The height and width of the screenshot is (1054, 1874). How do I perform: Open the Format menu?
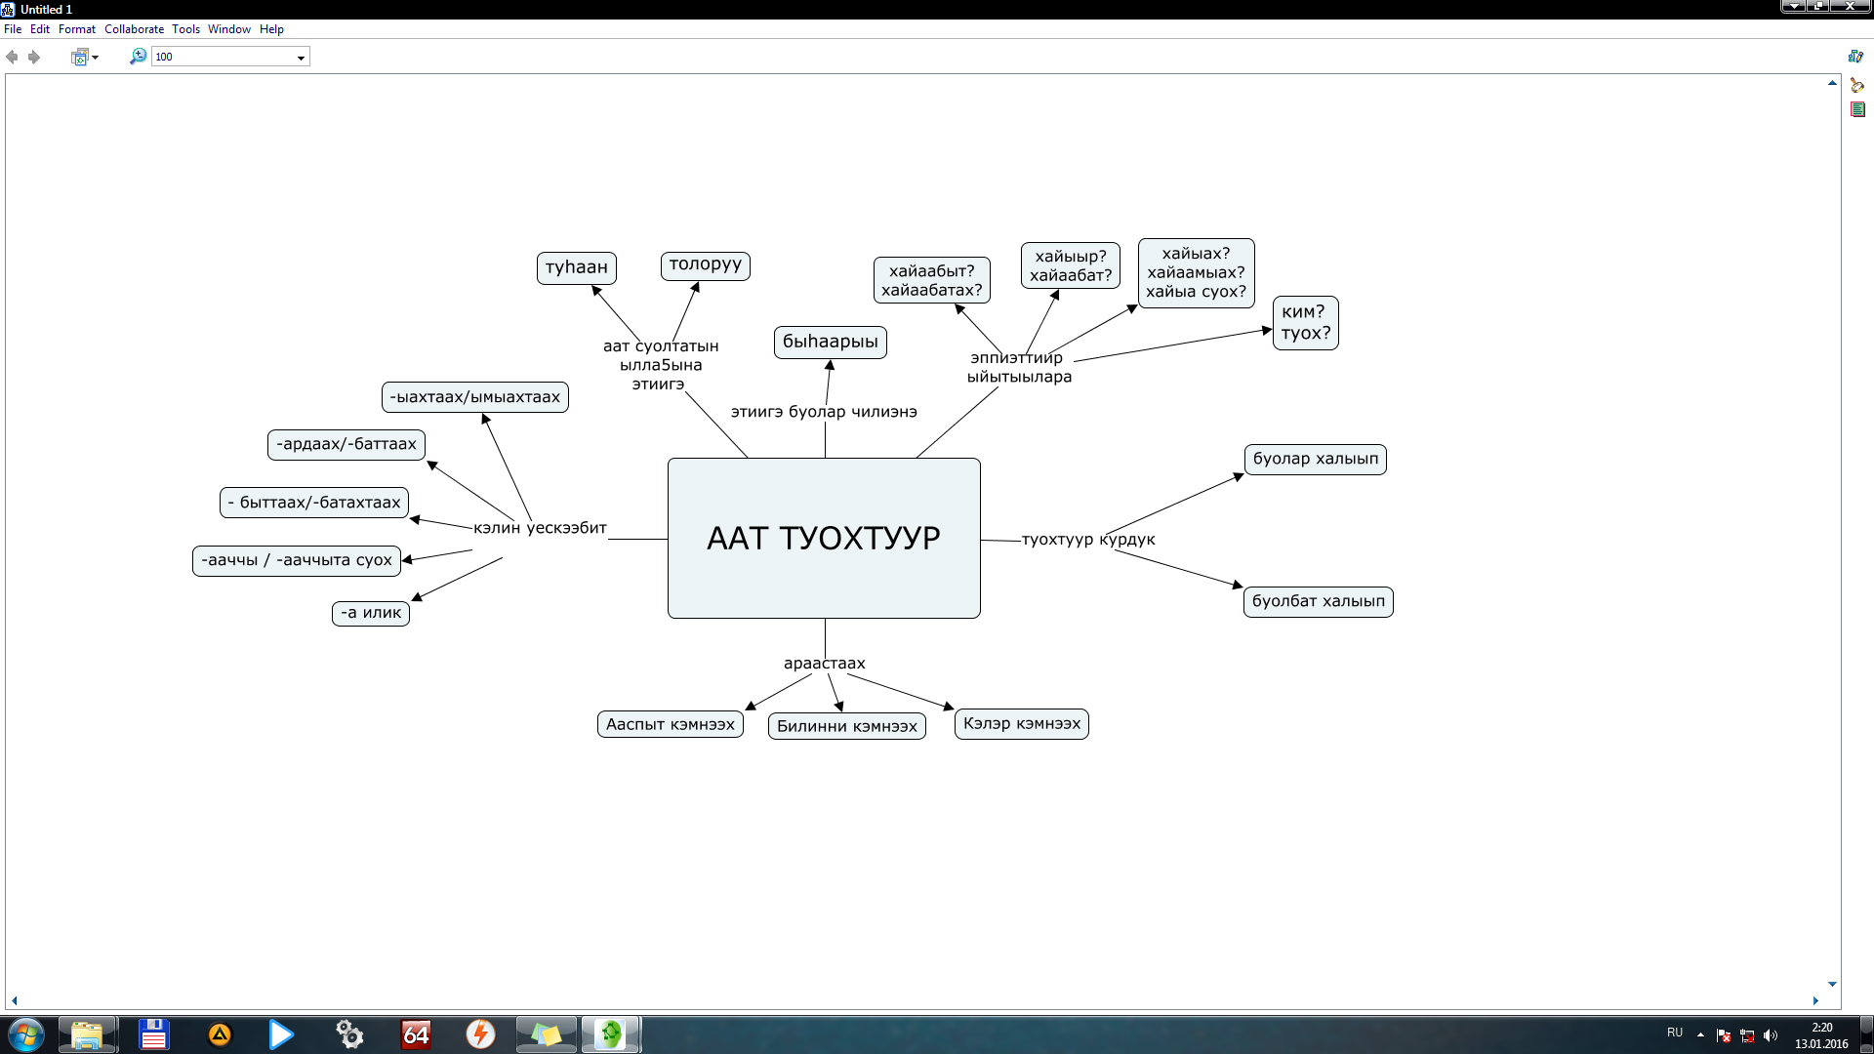(x=74, y=28)
